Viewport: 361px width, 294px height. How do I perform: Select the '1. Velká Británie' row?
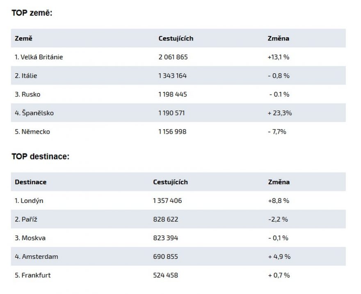coord(39,57)
